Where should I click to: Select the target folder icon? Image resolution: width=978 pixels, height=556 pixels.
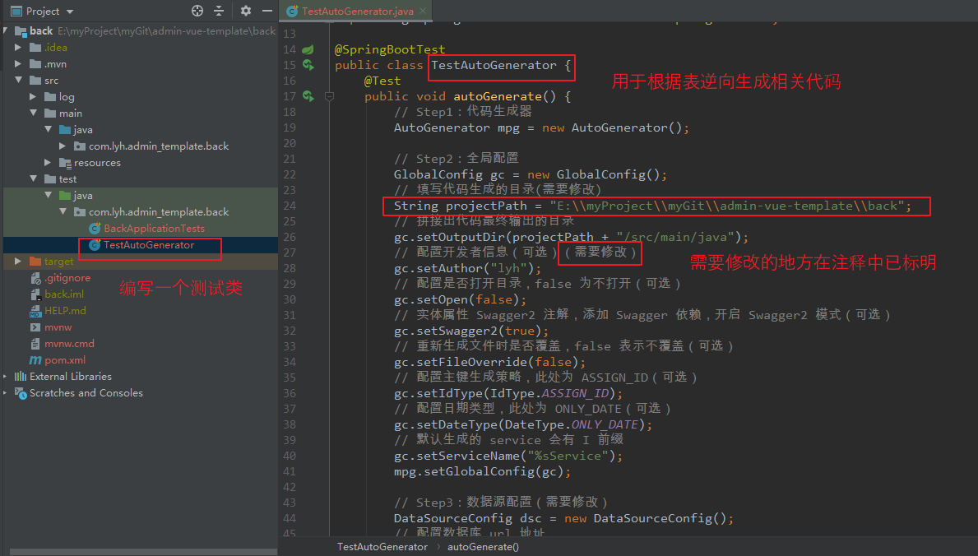tap(35, 261)
